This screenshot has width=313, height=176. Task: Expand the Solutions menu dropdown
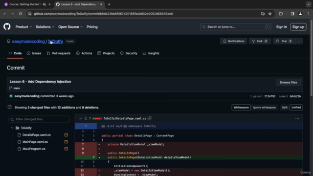45,27
